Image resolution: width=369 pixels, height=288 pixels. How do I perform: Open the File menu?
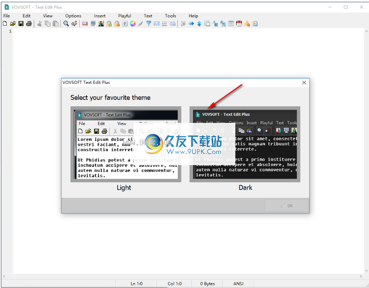click(7, 16)
